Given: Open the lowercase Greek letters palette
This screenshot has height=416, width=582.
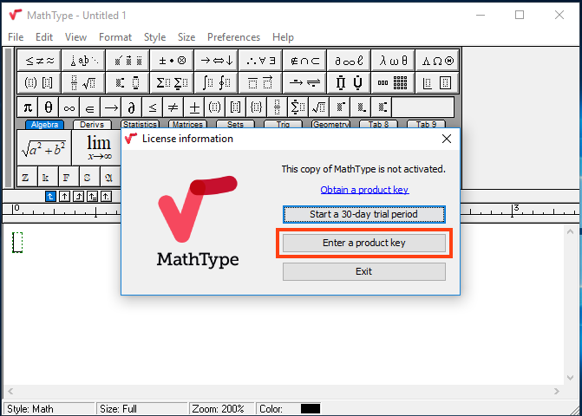Looking at the screenshot, I should [393, 61].
